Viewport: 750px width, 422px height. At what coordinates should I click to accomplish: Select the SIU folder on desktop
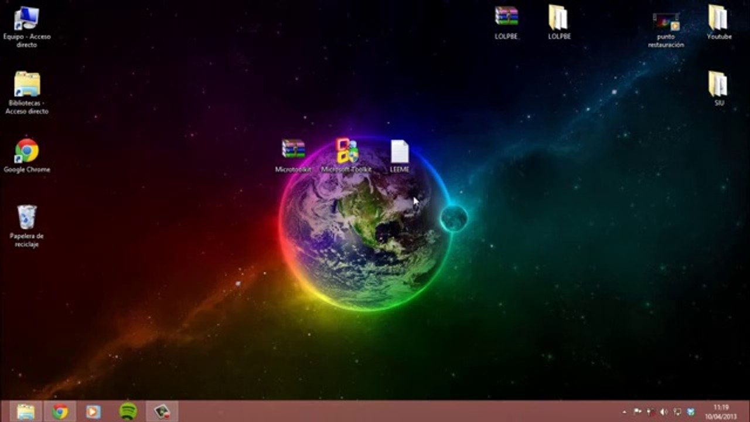(x=719, y=89)
